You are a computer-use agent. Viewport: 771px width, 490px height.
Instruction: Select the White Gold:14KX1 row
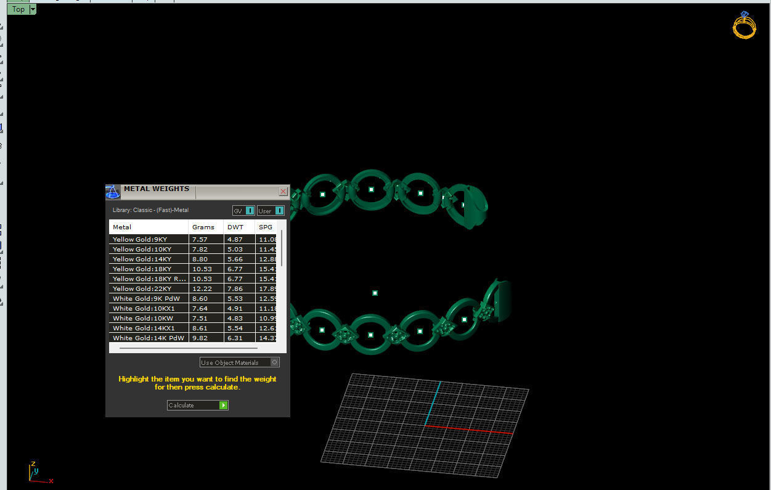194,328
